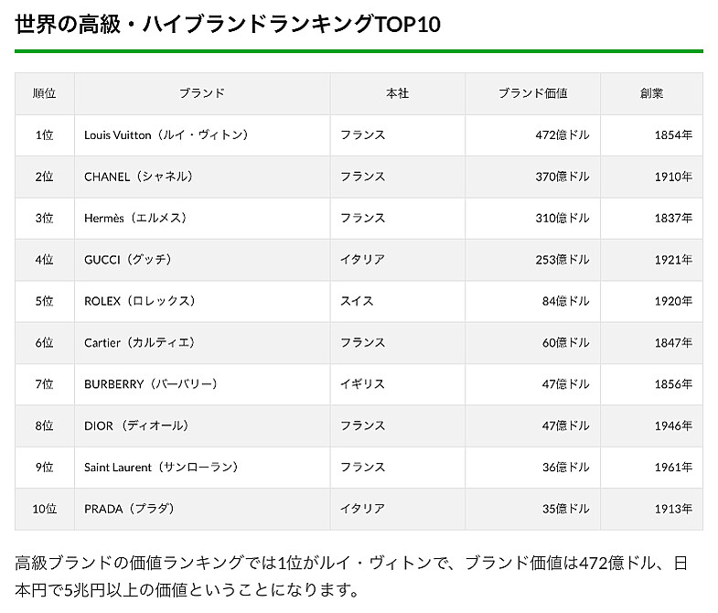Click the ブランド価値 column header
The image size is (718, 613).
pos(532,93)
